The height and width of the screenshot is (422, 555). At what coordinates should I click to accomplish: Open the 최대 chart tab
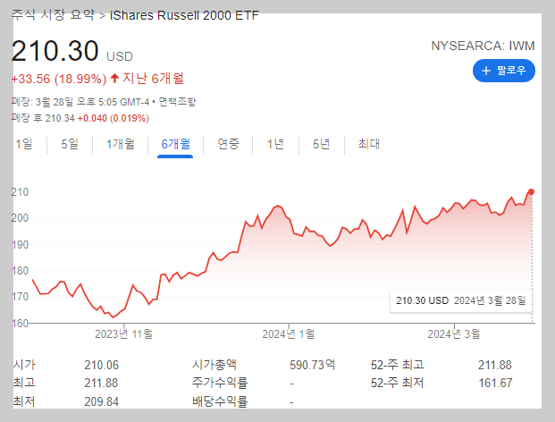[369, 144]
